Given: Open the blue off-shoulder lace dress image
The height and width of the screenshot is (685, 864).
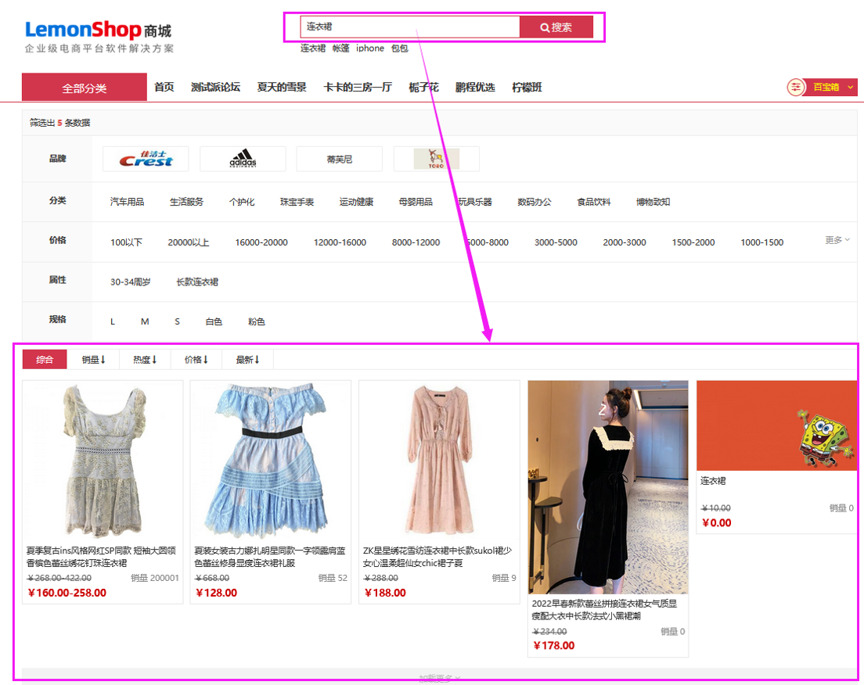Looking at the screenshot, I should 270,460.
